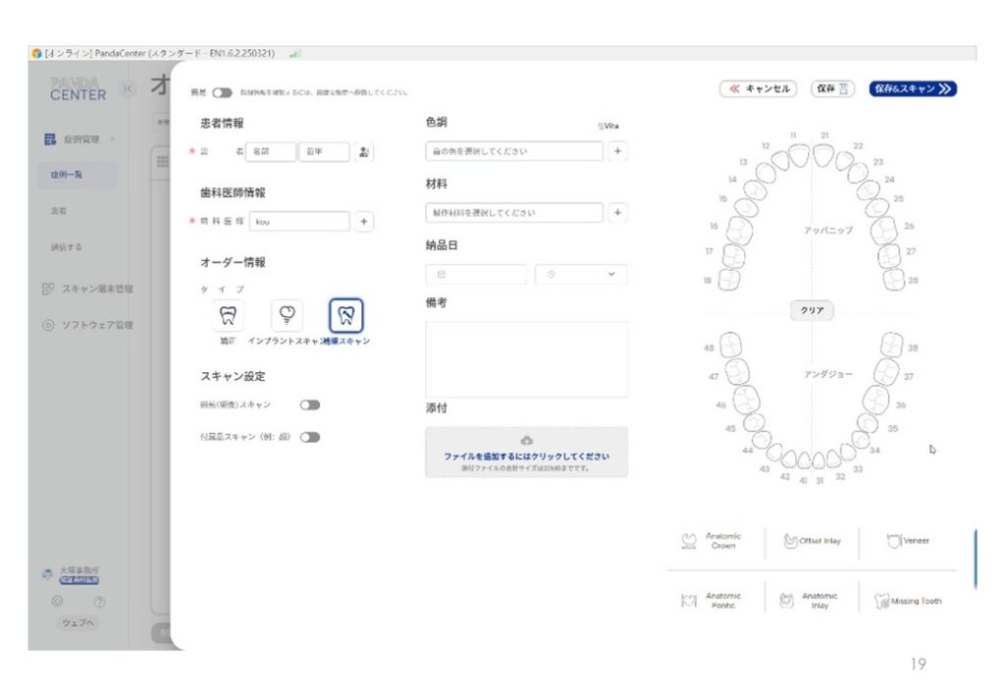Enable the first scan setting toggle
The height and width of the screenshot is (696, 1005).
pos(310,404)
